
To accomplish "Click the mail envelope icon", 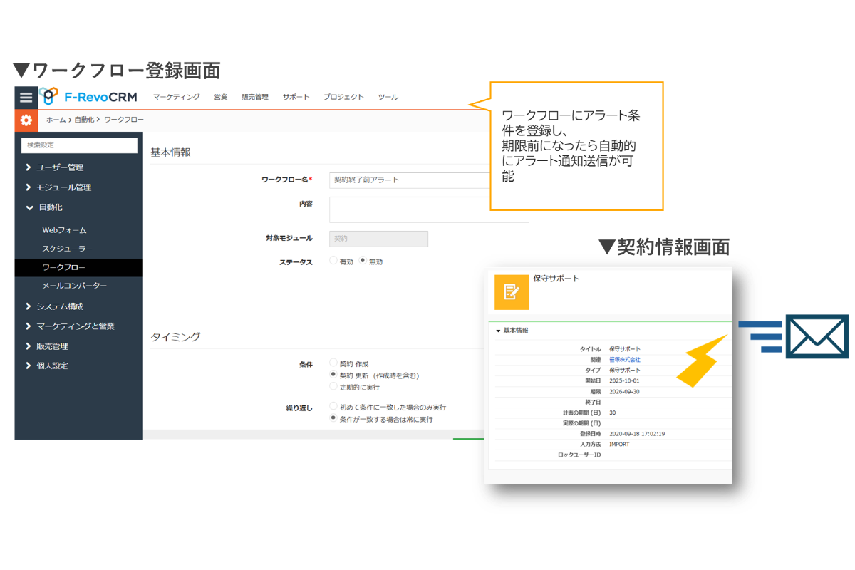I will click(817, 336).
